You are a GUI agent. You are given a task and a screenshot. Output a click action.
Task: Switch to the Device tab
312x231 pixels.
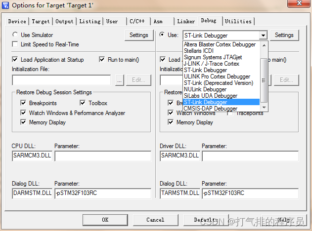point(17,21)
